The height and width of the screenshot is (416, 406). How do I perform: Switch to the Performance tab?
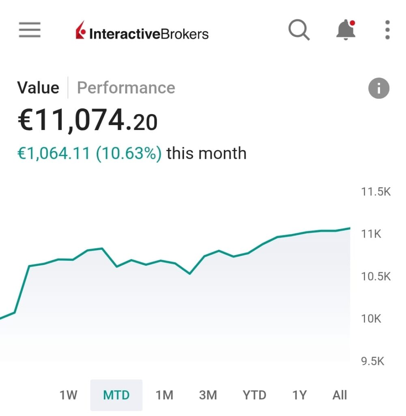tap(126, 88)
